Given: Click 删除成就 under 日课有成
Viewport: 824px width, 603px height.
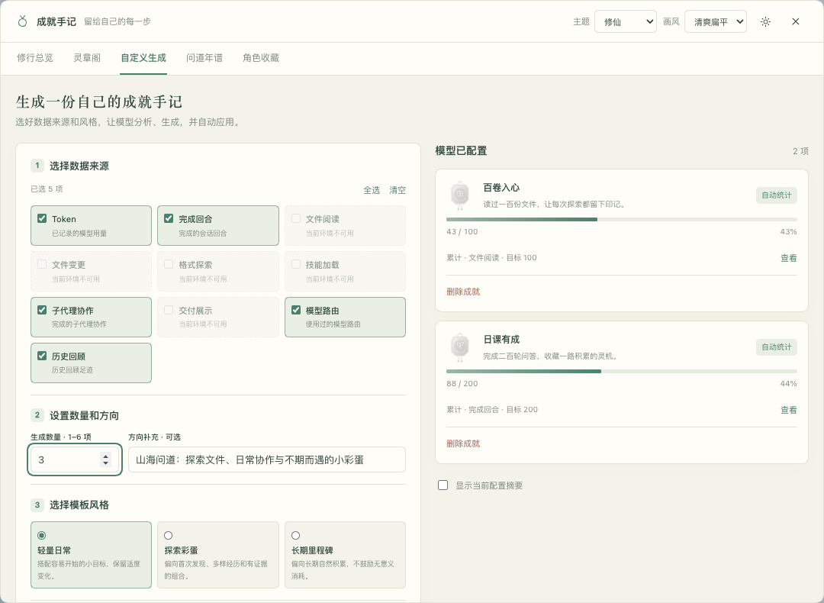Looking at the screenshot, I should [463, 443].
